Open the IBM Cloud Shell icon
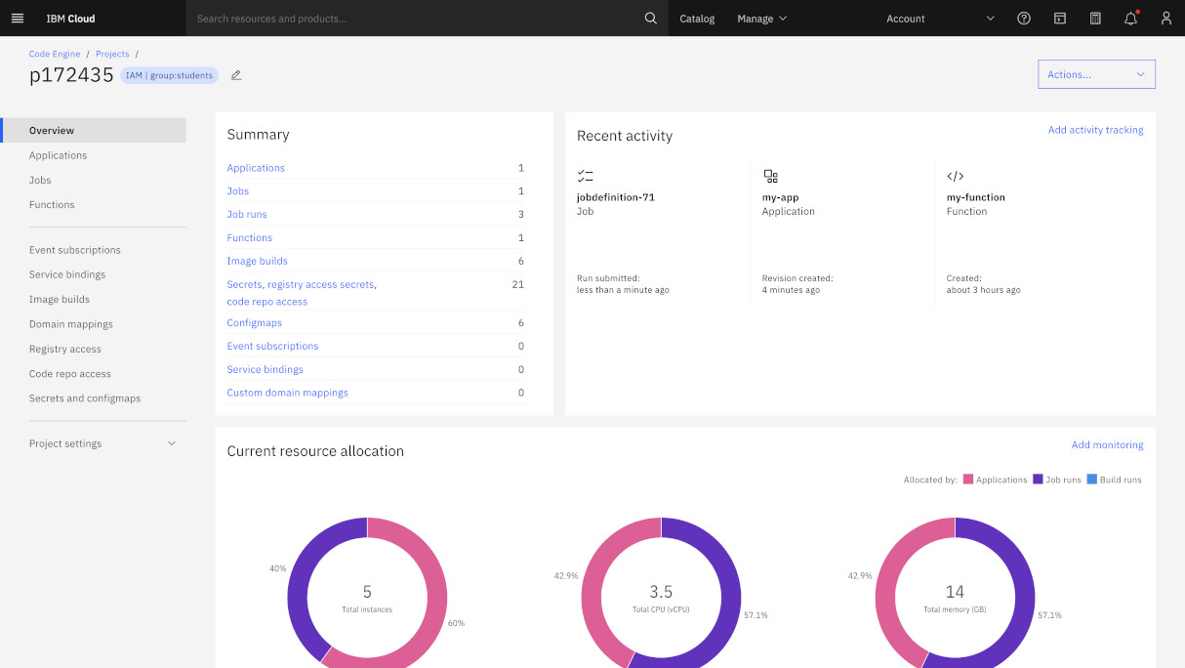Viewport: 1185px width, 668px height. (1059, 19)
